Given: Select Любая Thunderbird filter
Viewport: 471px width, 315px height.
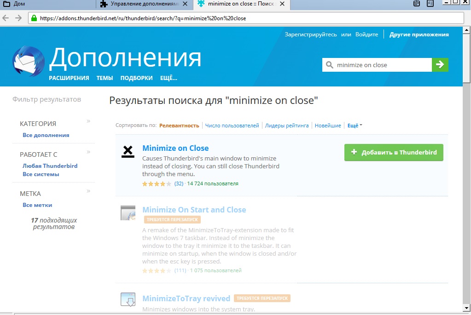Looking at the screenshot, I should tap(50, 166).
